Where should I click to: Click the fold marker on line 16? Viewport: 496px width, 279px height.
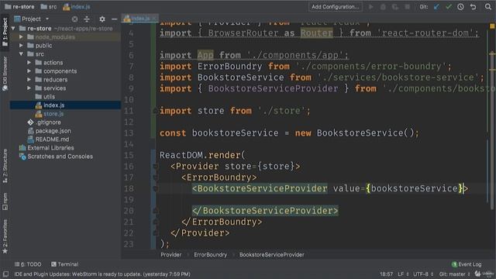point(155,166)
